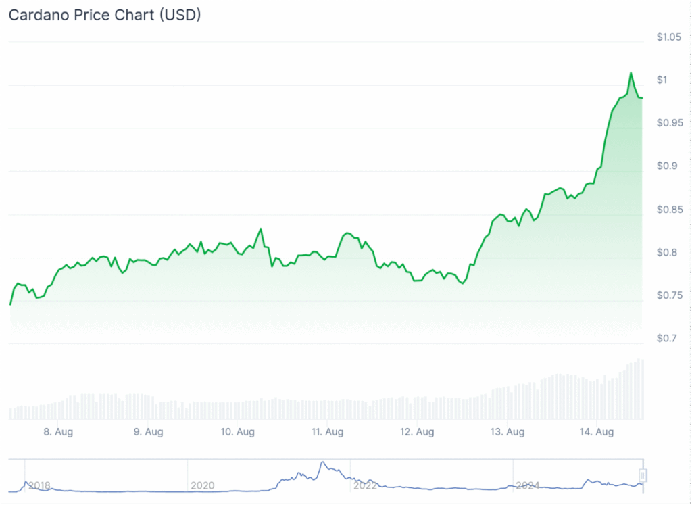This screenshot has width=692, height=505.
Task: Click the 14. Aug date label
Action: click(597, 432)
